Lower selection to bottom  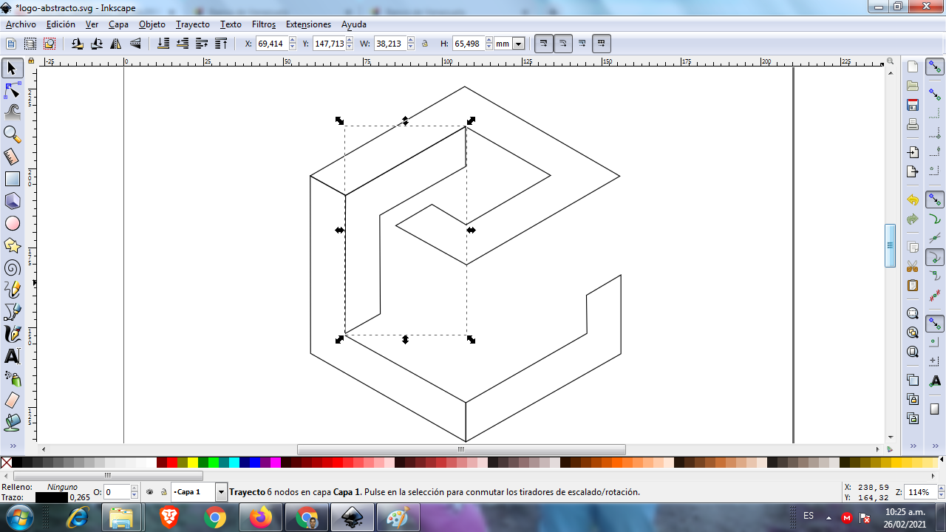(x=163, y=44)
